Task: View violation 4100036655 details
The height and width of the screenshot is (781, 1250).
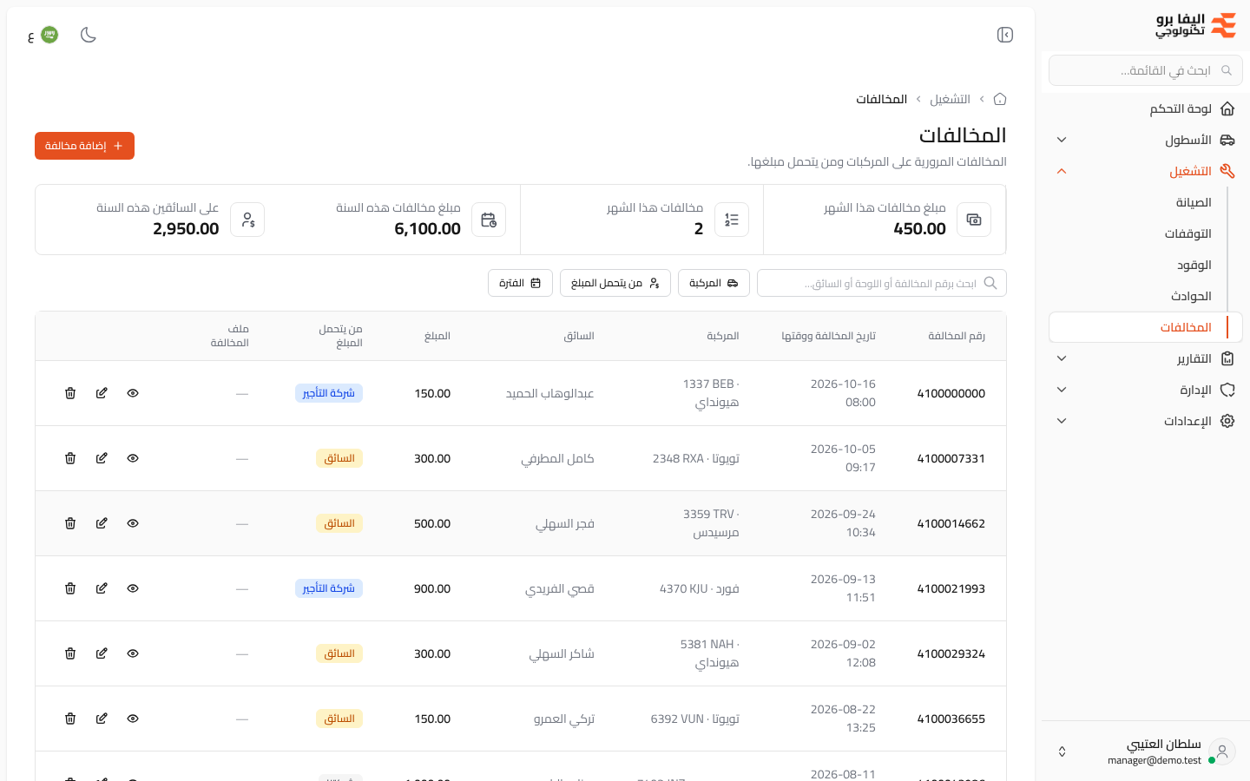Action: tap(133, 719)
